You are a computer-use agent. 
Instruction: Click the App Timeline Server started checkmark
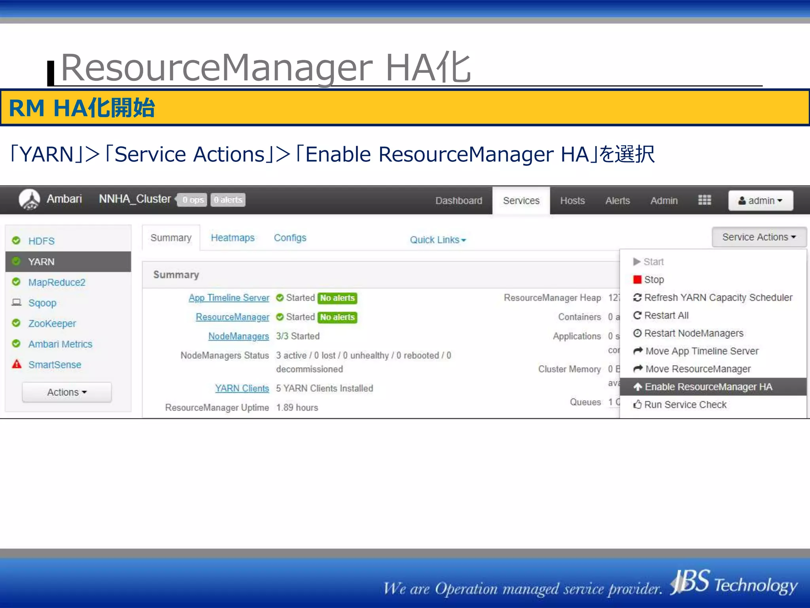(x=280, y=298)
